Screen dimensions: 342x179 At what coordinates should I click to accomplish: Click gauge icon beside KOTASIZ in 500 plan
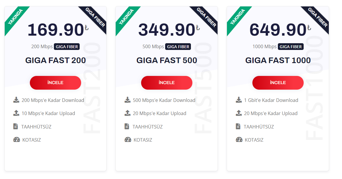point(128,140)
